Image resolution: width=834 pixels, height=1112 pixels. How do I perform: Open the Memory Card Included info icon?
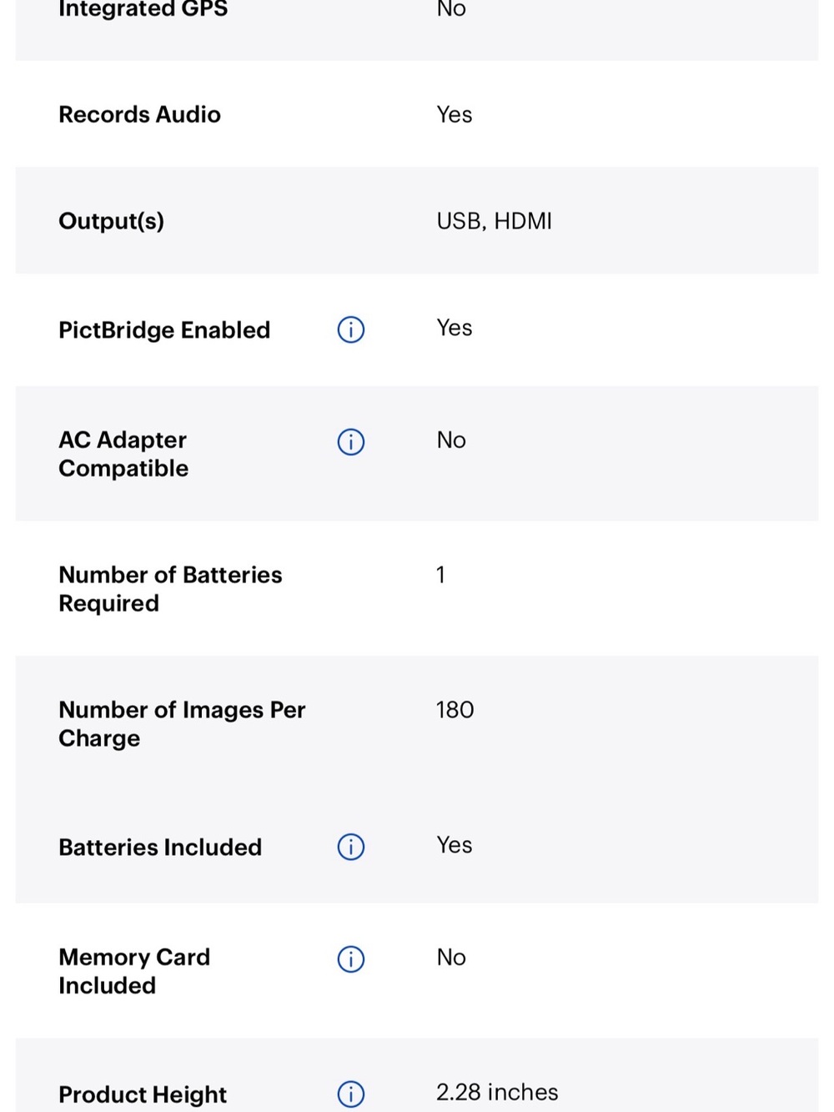point(351,959)
